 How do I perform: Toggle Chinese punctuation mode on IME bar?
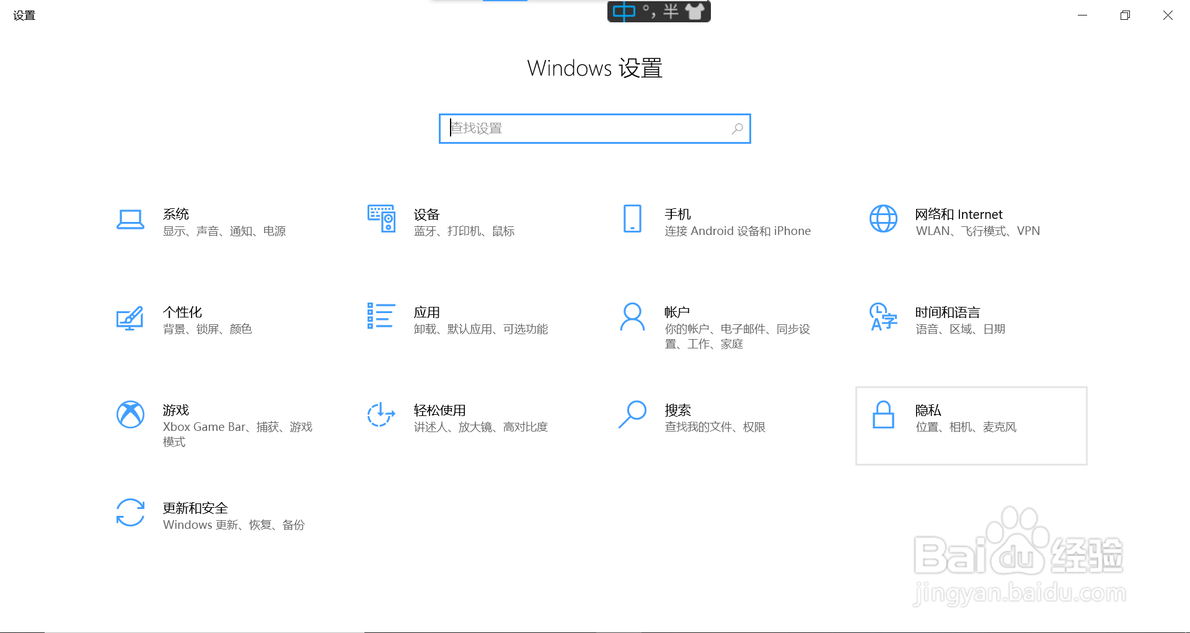(x=648, y=11)
